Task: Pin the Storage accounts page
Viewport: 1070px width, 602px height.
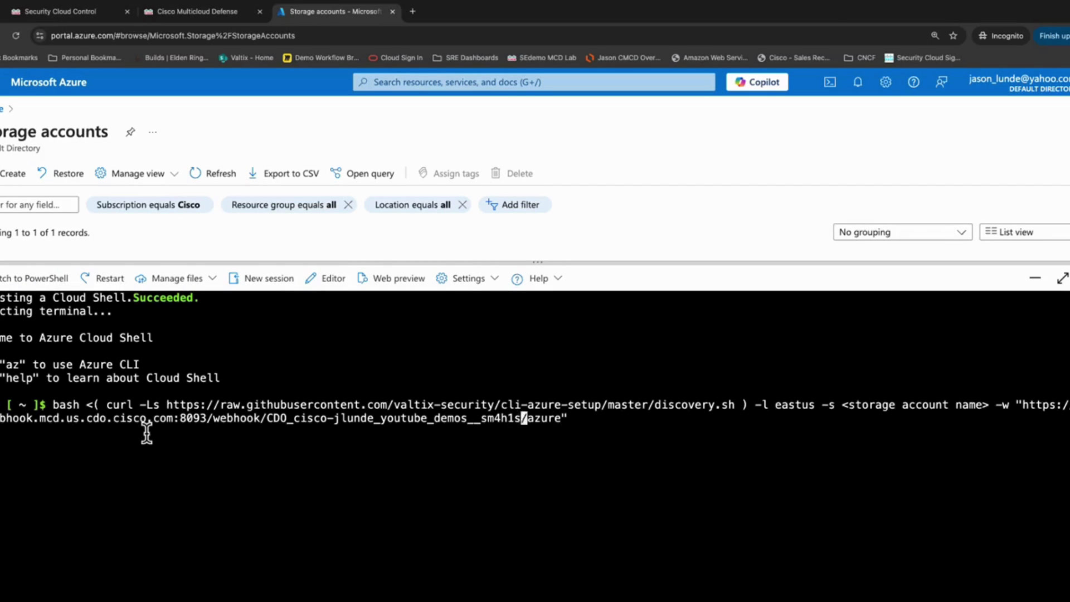Action: pyautogui.click(x=130, y=132)
